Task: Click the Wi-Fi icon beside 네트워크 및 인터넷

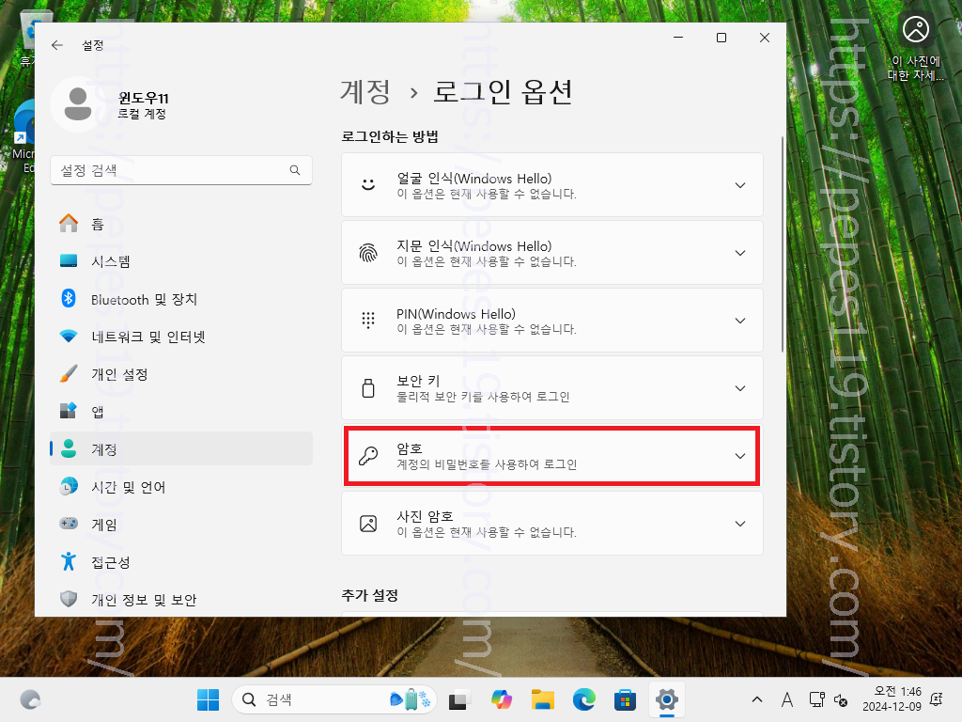Action: click(x=69, y=336)
